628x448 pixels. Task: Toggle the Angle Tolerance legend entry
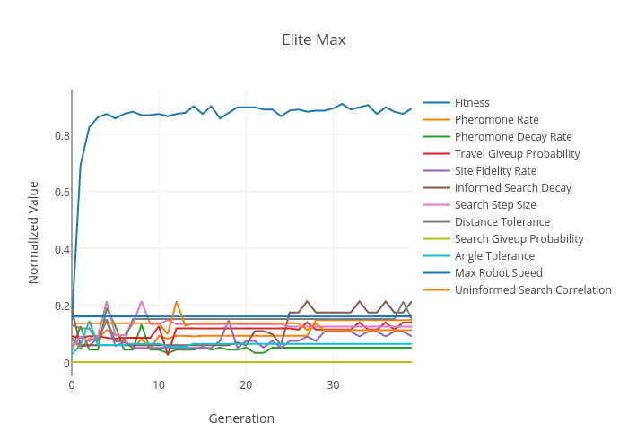coord(494,256)
